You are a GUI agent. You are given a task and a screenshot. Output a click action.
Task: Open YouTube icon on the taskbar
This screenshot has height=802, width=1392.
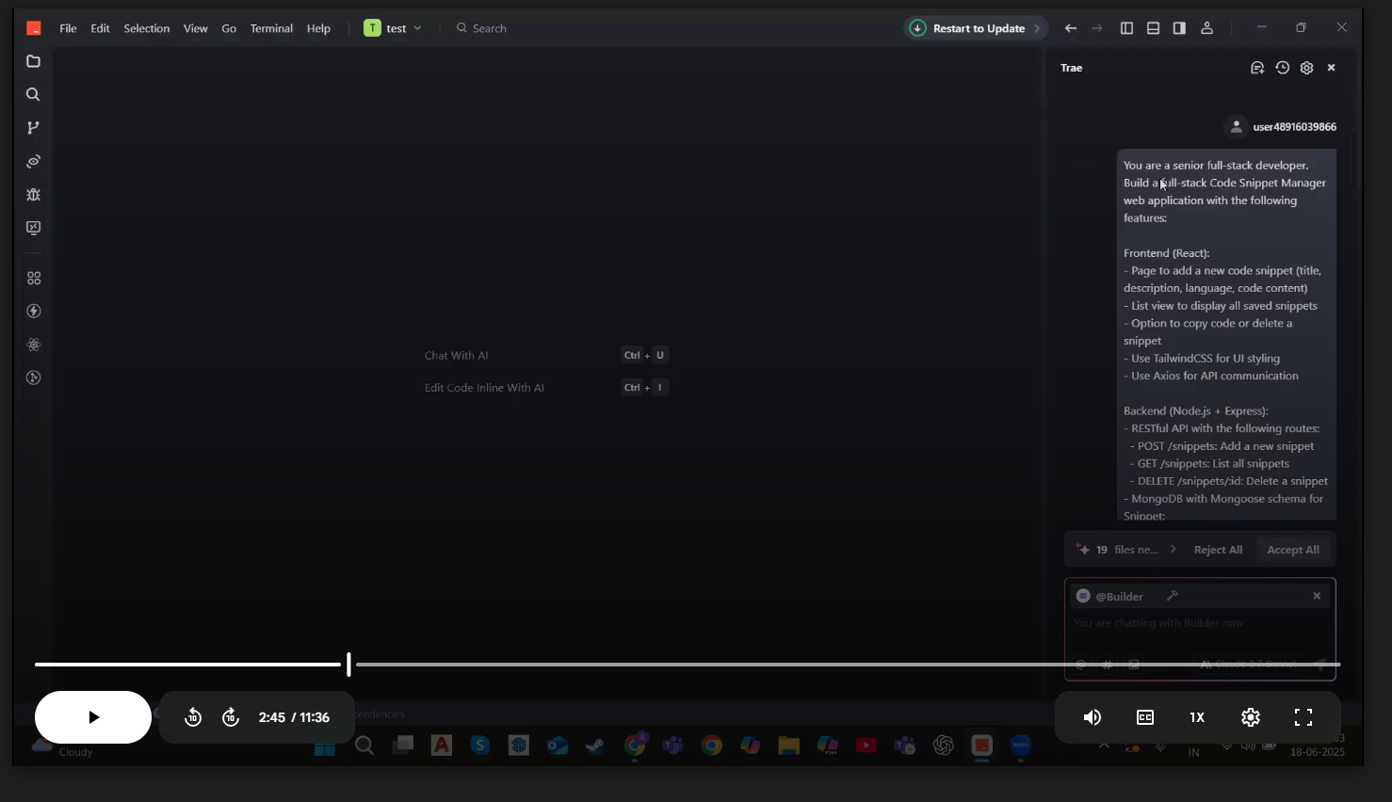click(x=866, y=746)
